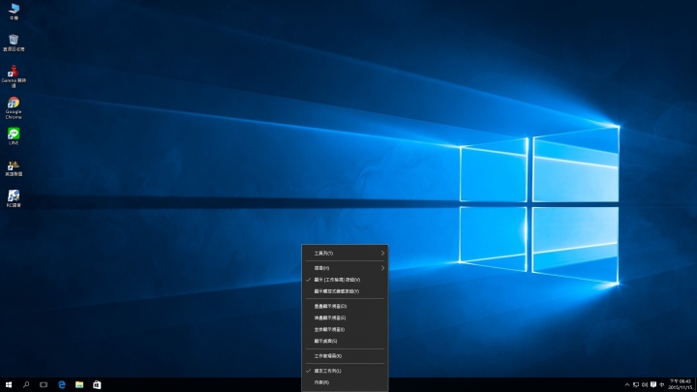697x392 pixels.
Task: Click the volume speaker tray icon
Action: pyautogui.click(x=645, y=385)
